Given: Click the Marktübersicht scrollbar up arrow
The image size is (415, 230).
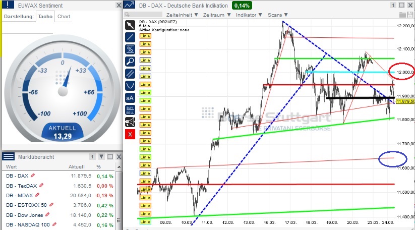Looking at the screenshot, I should pos(119,167).
